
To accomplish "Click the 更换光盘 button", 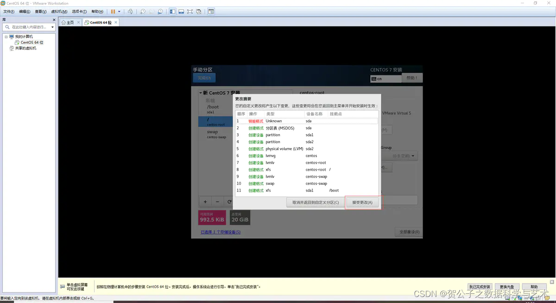I will click(x=506, y=287).
